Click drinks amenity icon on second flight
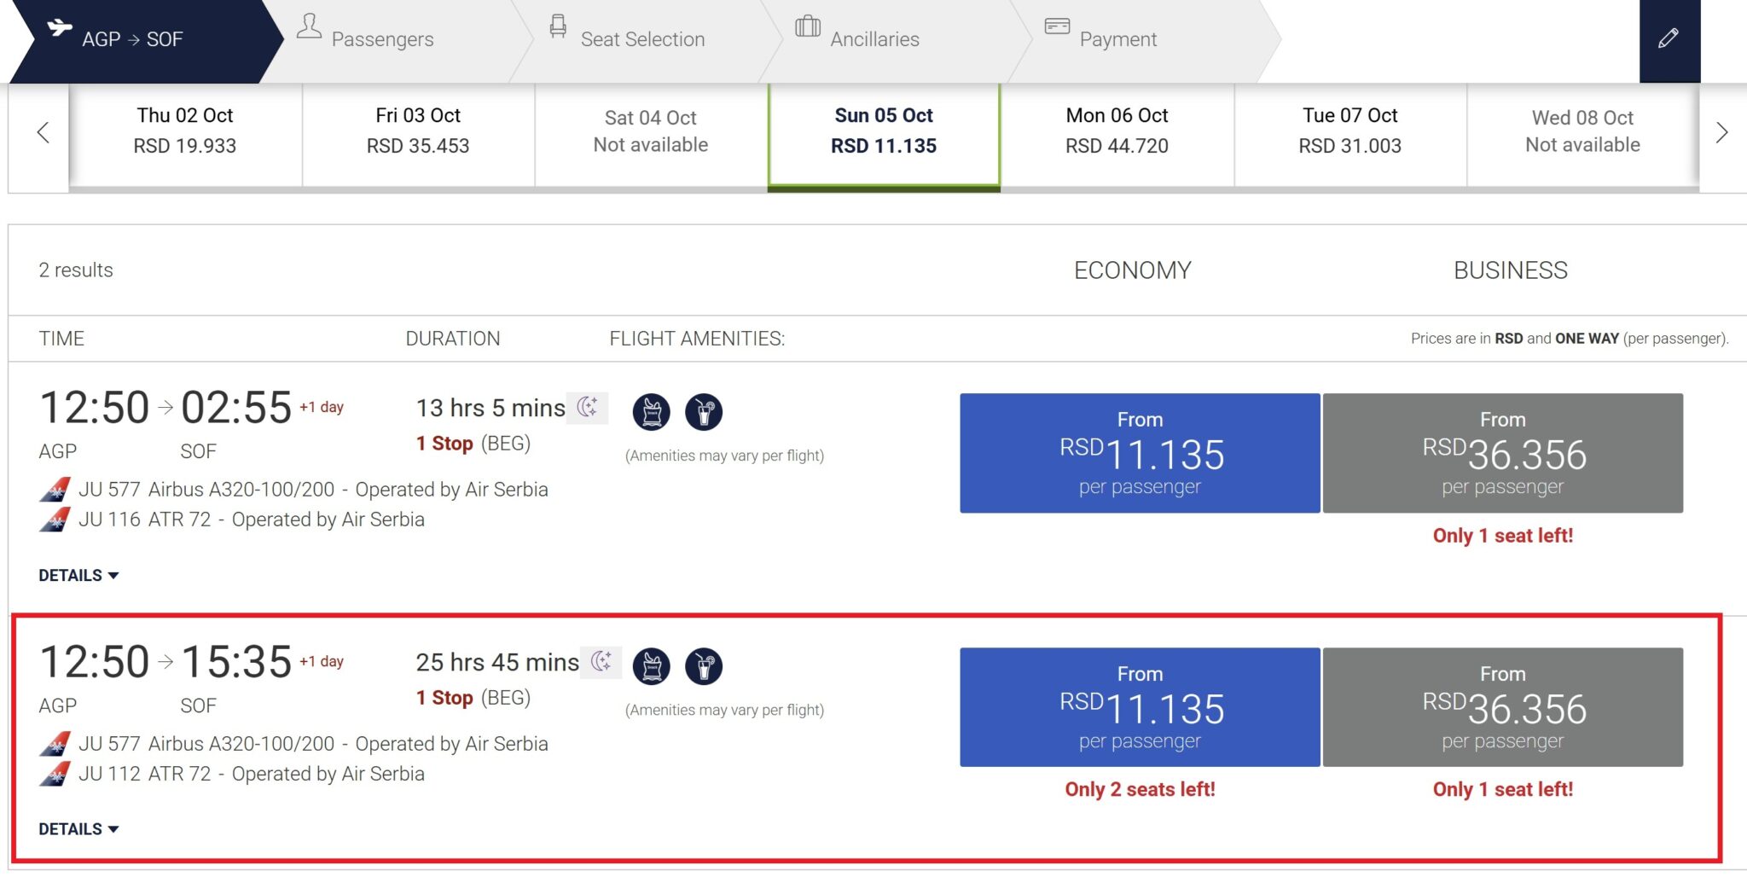1747x894 pixels. coord(704,666)
